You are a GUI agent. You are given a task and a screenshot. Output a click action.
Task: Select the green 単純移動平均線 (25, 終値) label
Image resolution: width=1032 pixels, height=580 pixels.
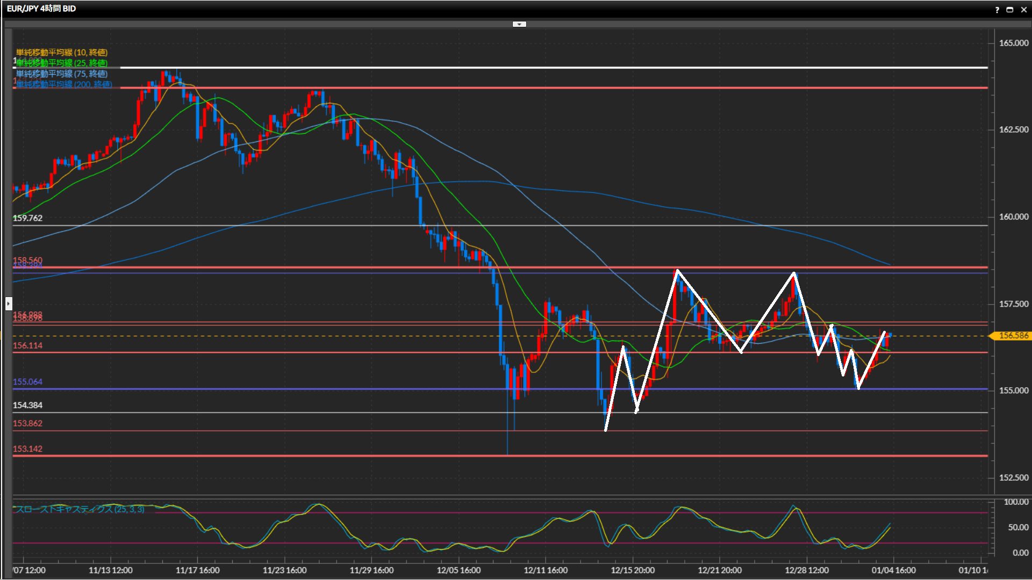61,63
